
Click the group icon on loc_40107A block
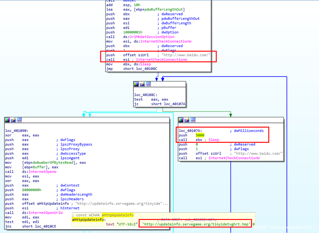pyautogui.click(x=193, y=120)
